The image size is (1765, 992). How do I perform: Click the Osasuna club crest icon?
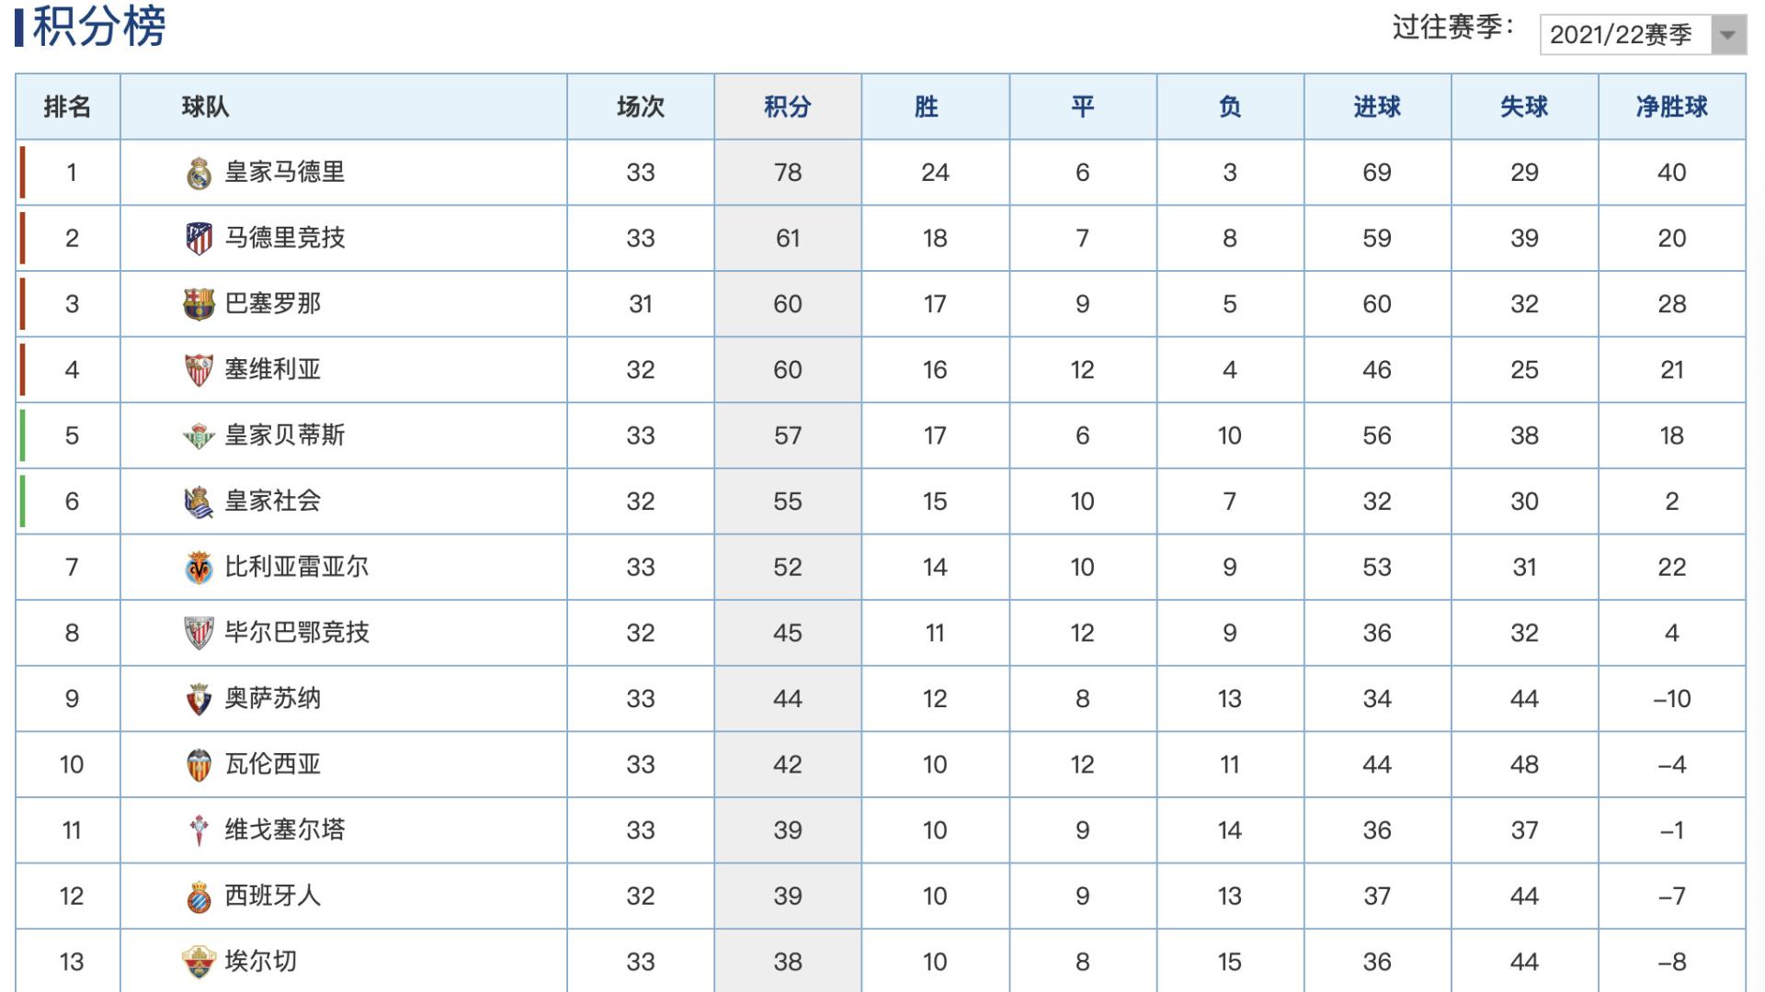pyautogui.click(x=199, y=699)
